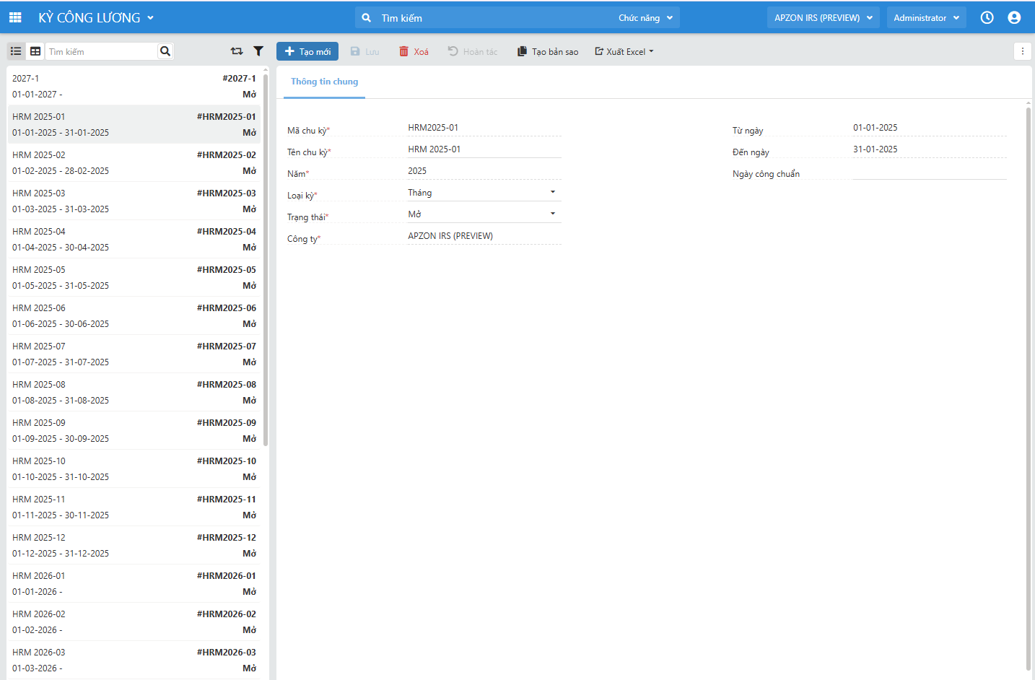The image size is (1035, 680).
Task: Open the history clock icon
Action: click(x=987, y=17)
